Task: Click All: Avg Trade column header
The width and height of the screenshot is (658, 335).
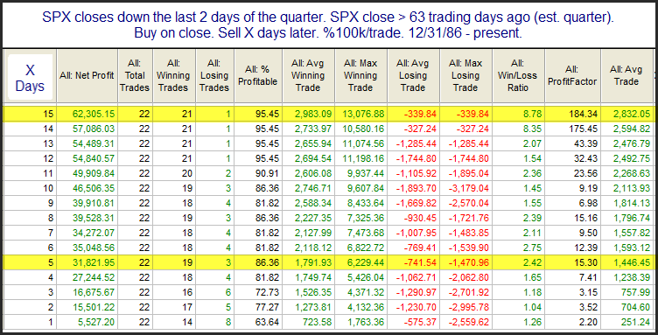Action: click(626, 77)
